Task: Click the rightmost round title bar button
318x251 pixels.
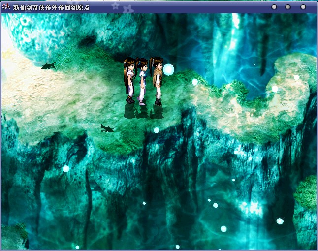Action: click(303, 7)
